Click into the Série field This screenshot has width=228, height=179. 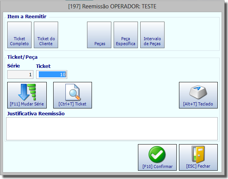click(x=21, y=74)
